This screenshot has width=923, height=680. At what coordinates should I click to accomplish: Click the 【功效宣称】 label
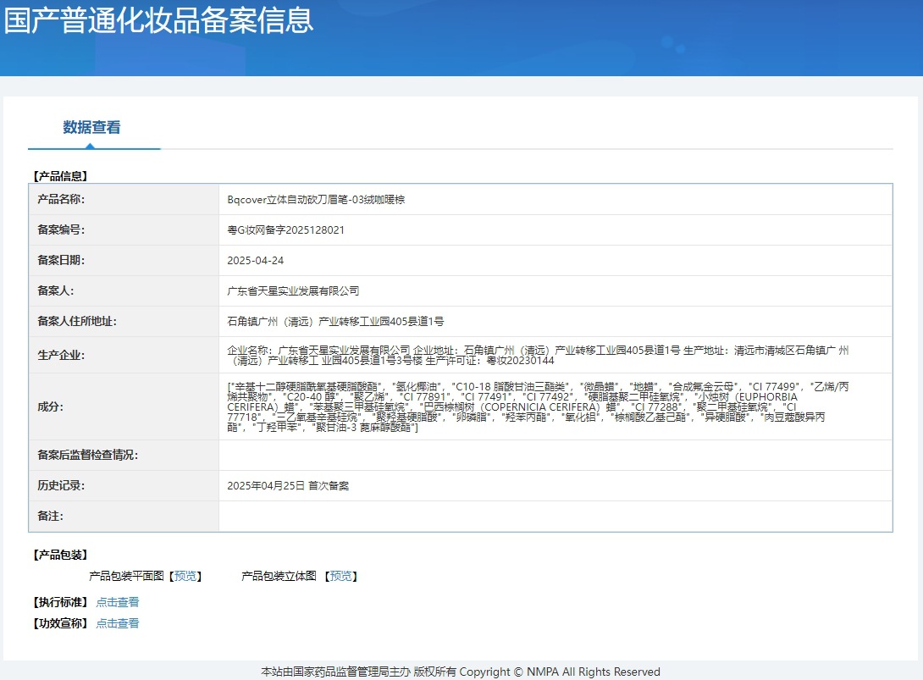(61, 623)
